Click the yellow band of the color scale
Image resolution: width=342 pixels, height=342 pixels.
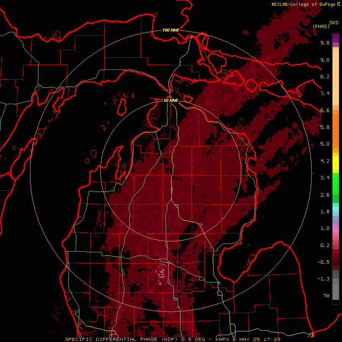(x=336, y=163)
